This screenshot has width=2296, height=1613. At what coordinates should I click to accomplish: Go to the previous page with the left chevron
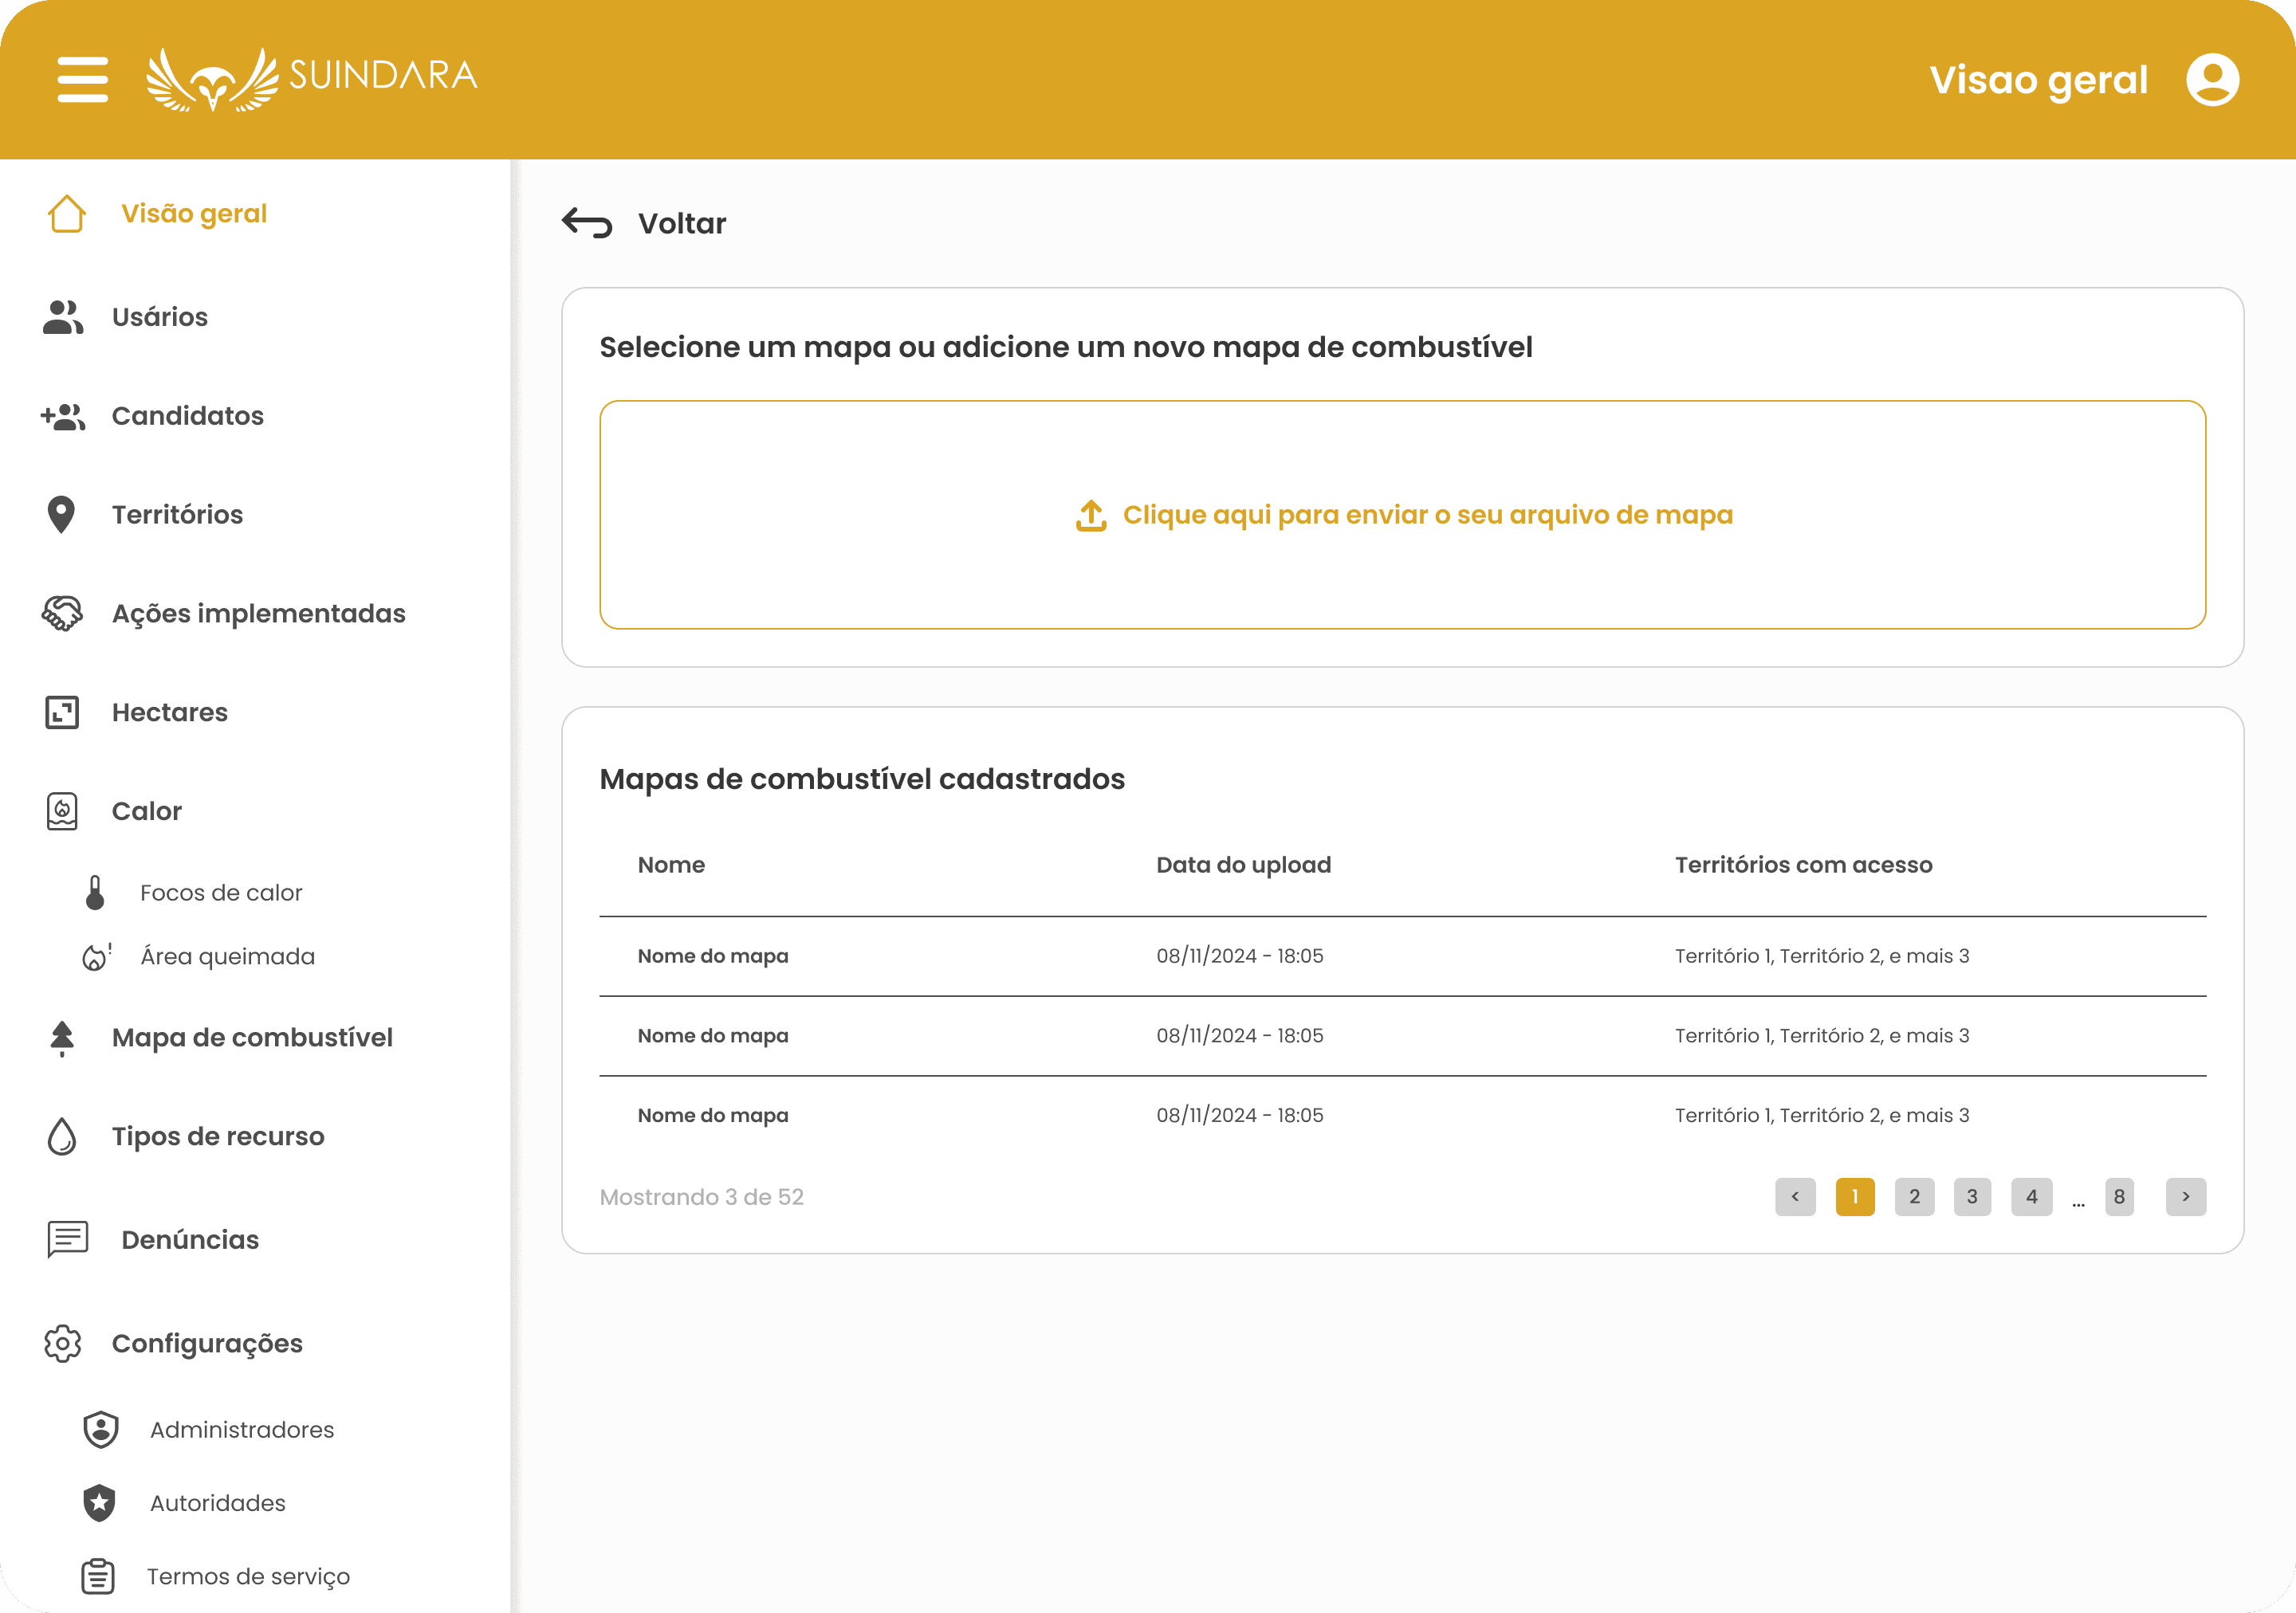1795,1197
